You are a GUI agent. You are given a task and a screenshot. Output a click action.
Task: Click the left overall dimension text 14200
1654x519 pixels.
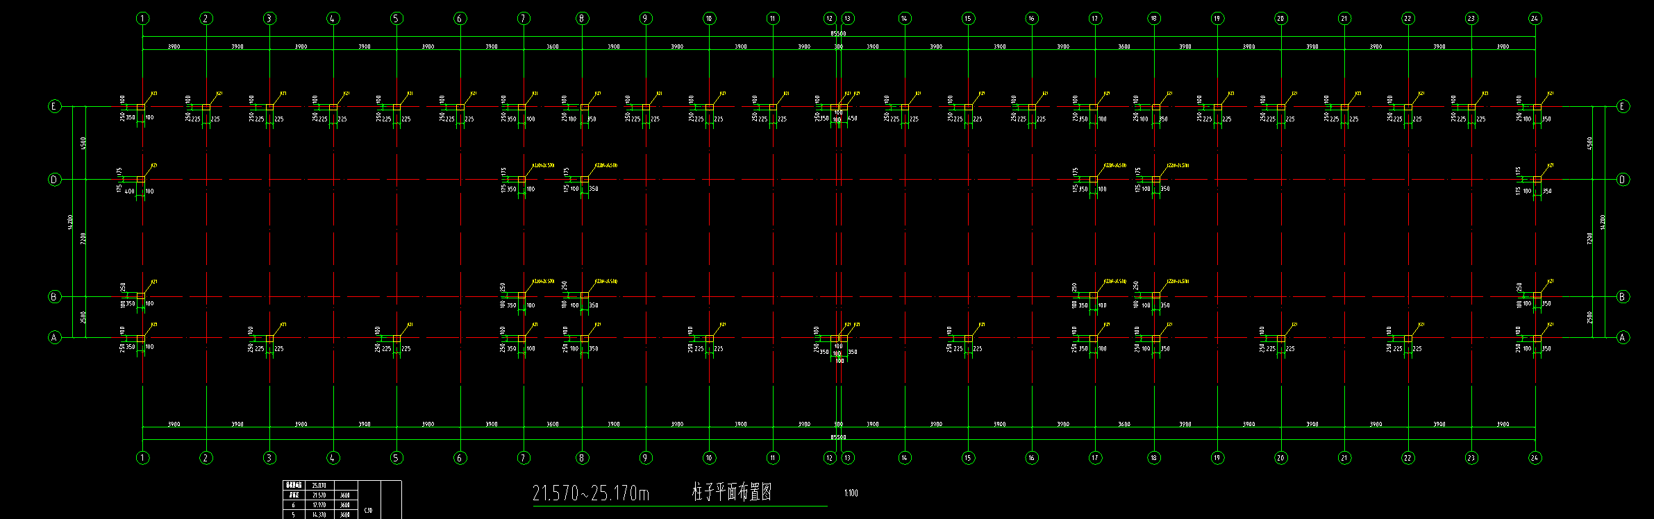click(70, 222)
